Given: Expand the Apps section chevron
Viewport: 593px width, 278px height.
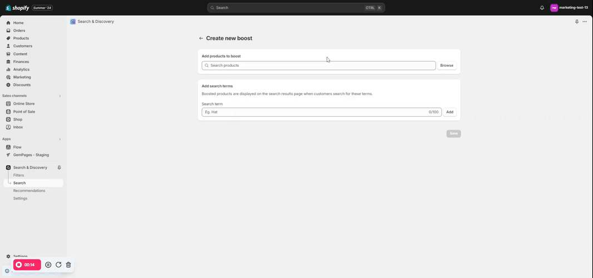Looking at the screenshot, I should point(60,139).
